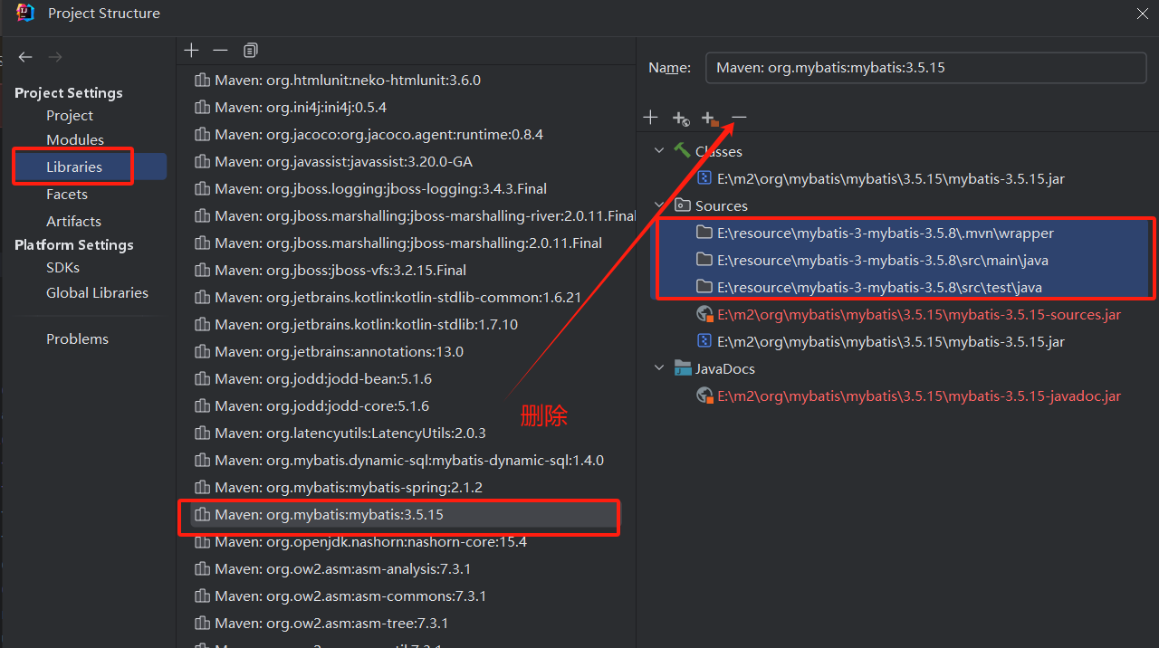Add library root with plus icon
This screenshot has height=648, width=1159.
pos(650,117)
